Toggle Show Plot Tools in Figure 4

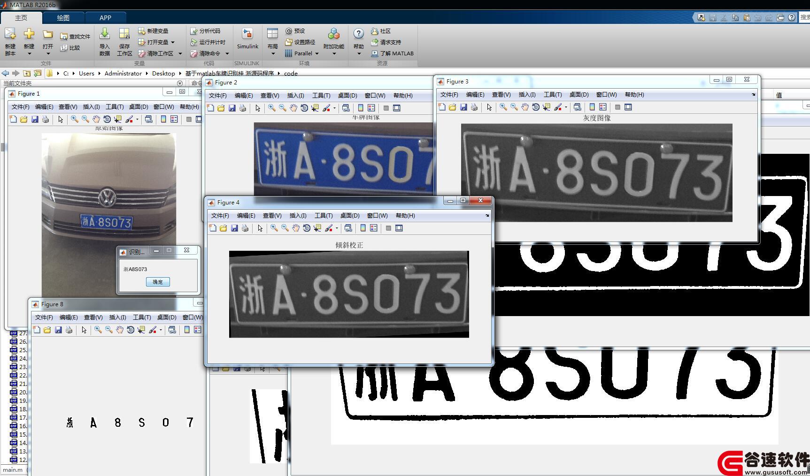pos(399,228)
